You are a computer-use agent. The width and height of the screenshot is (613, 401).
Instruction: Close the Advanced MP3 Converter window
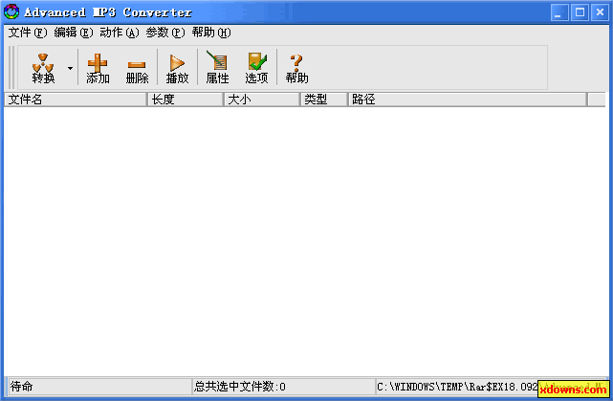coord(600,12)
